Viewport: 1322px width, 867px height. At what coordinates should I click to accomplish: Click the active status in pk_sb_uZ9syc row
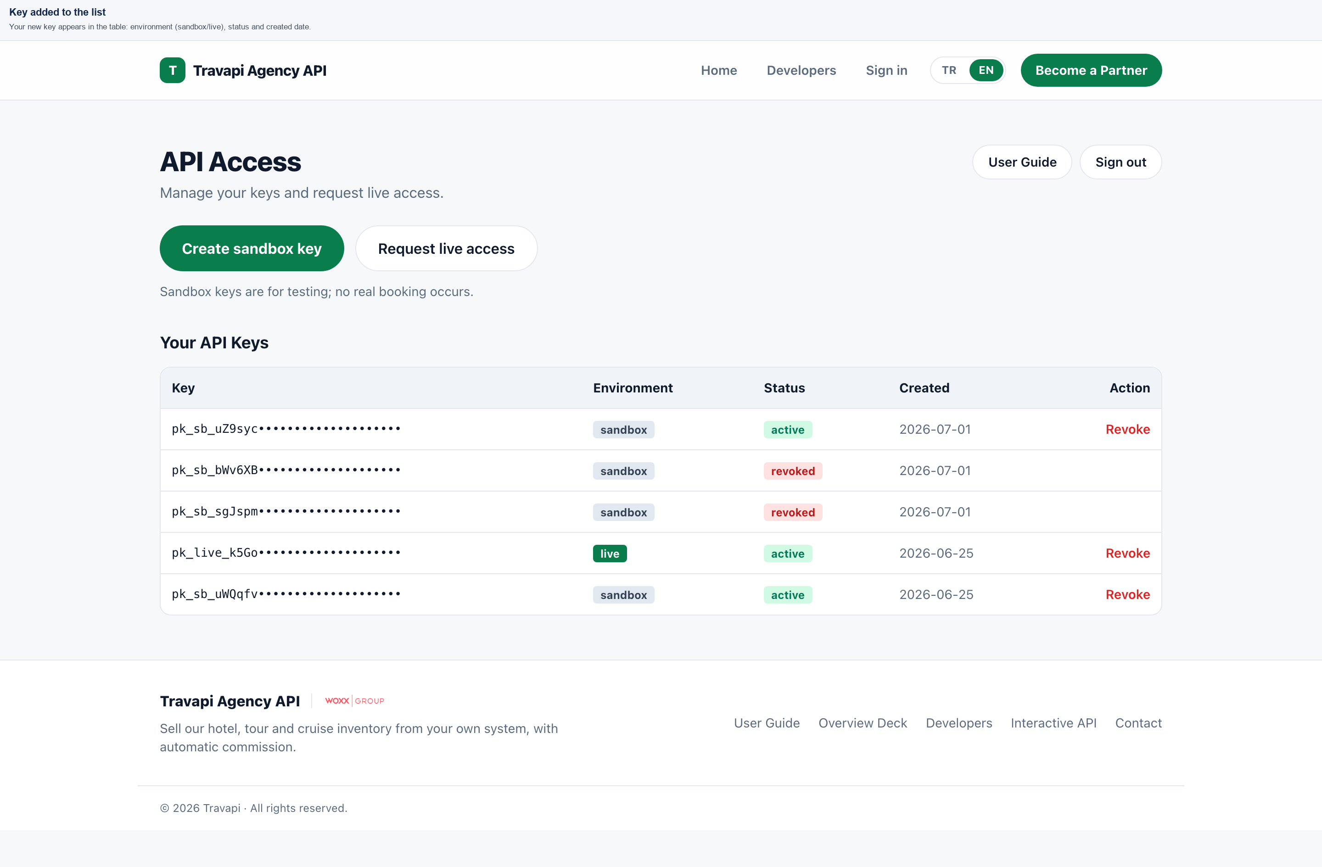787,430
